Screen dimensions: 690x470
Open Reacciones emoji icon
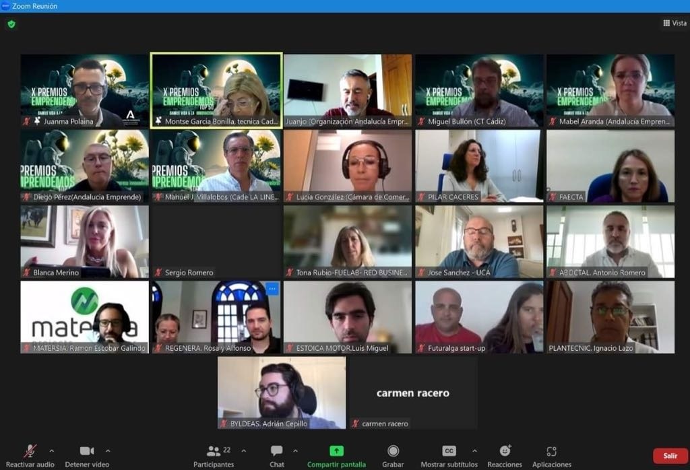point(505,451)
